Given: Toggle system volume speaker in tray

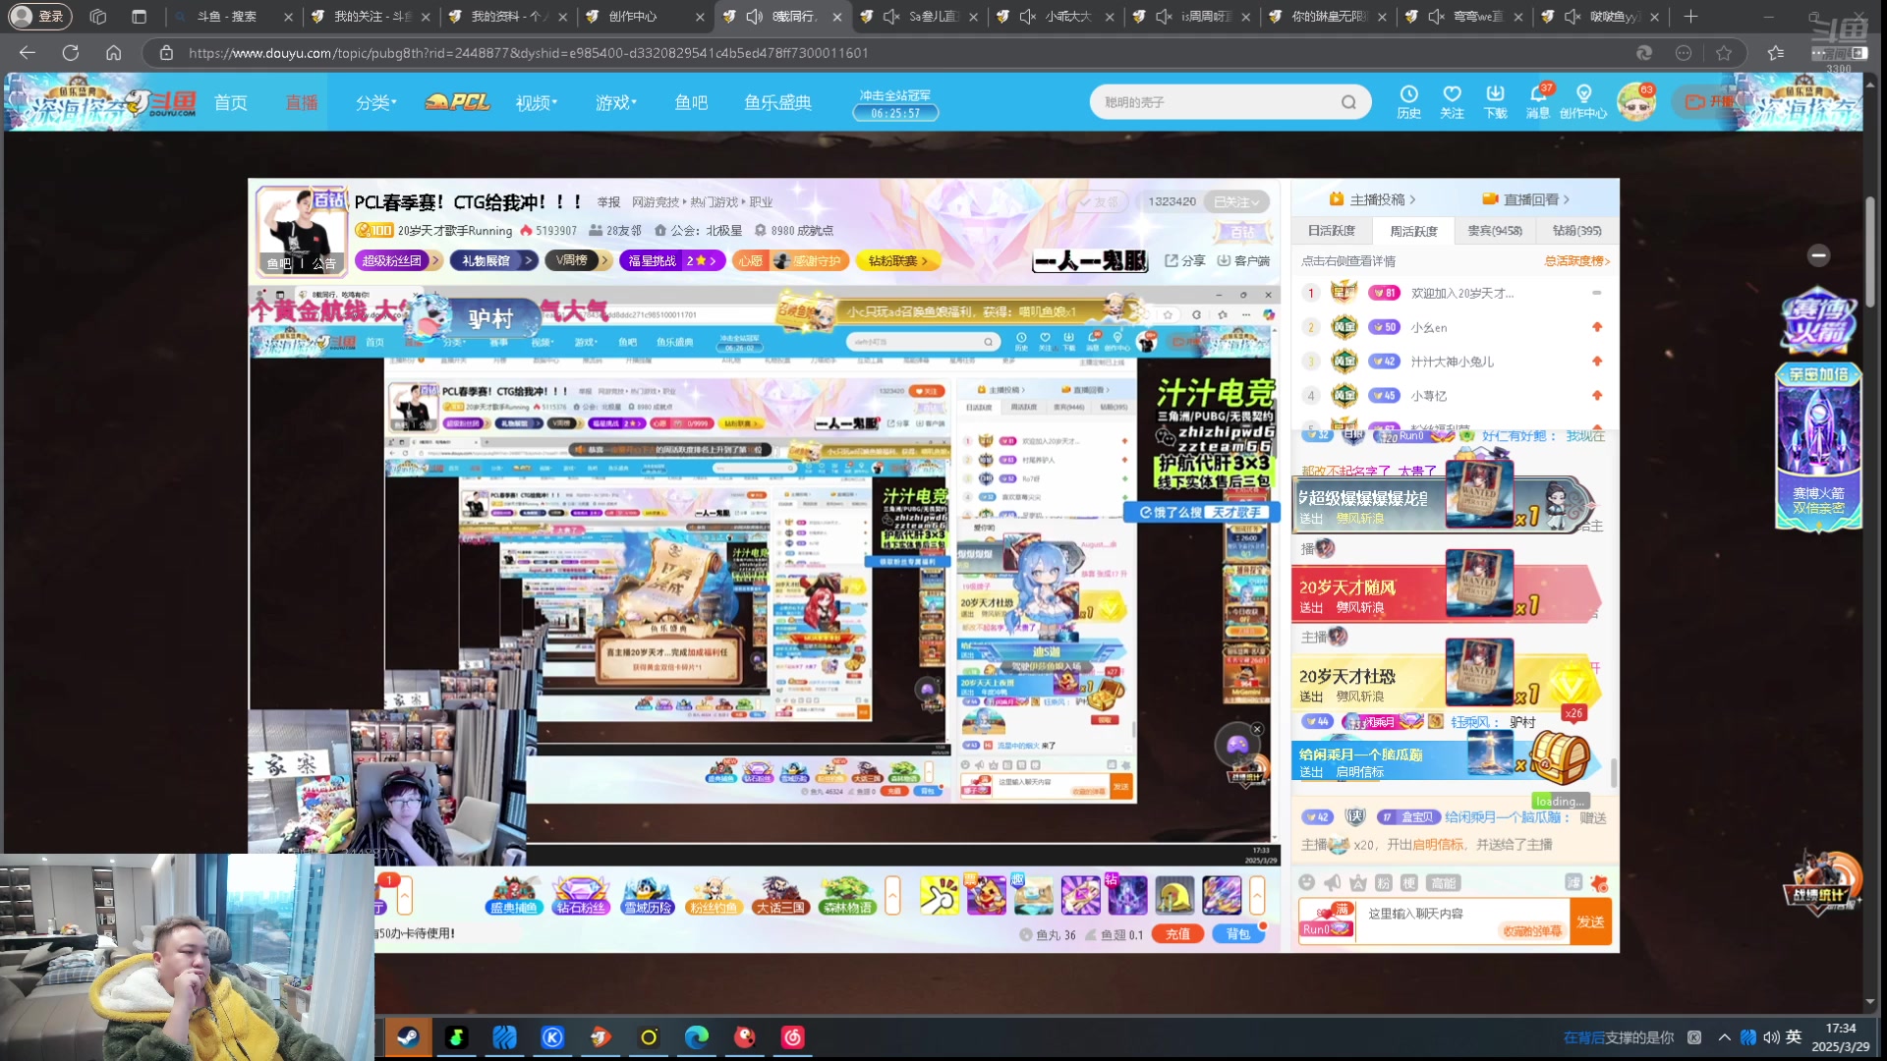Looking at the screenshot, I should click(x=1771, y=1037).
